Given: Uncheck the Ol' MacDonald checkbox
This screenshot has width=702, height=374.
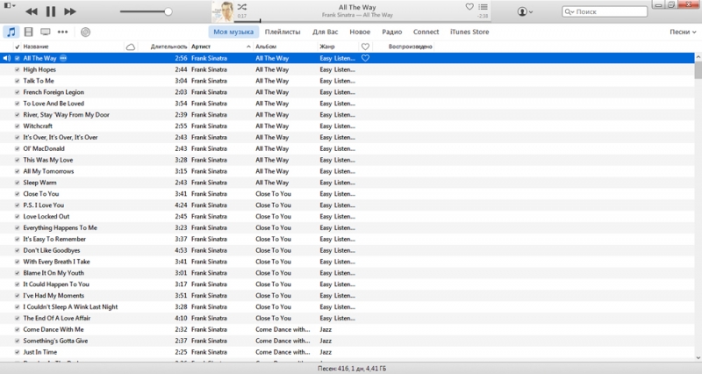Looking at the screenshot, I should click(x=17, y=148).
